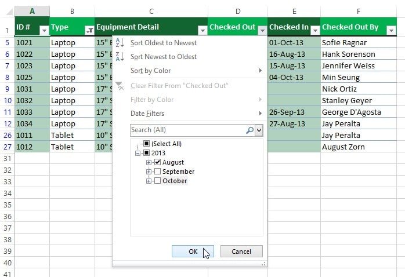Click the "Nick Ortiz" cell
The width and height of the screenshot is (405, 277).
pyautogui.click(x=358, y=89)
